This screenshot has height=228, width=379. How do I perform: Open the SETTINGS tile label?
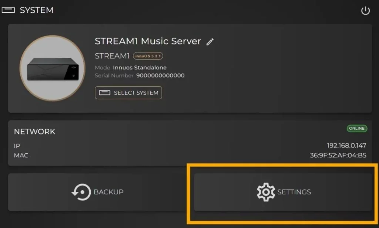[294, 192]
